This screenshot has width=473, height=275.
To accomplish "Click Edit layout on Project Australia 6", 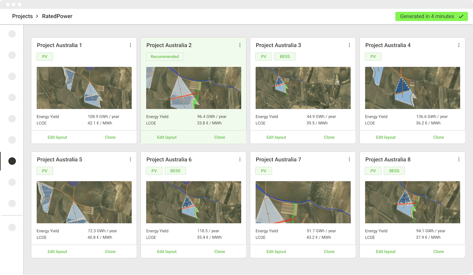I will point(167,252).
